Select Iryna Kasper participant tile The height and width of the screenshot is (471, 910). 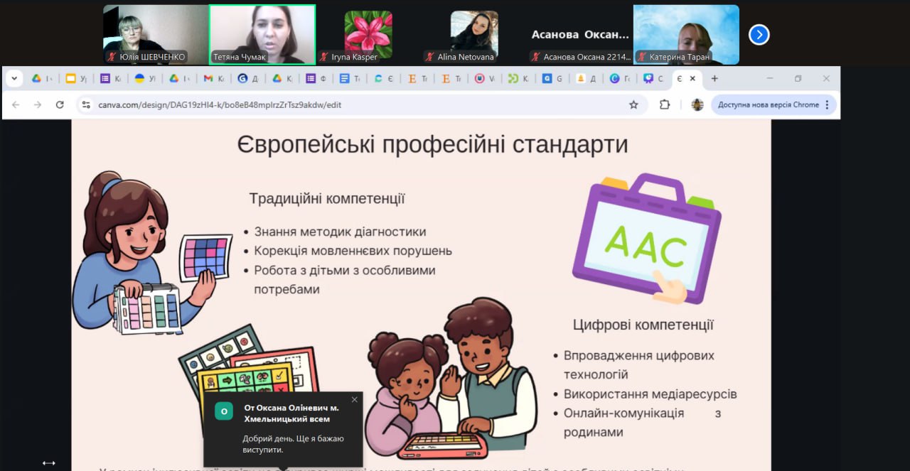click(368, 34)
